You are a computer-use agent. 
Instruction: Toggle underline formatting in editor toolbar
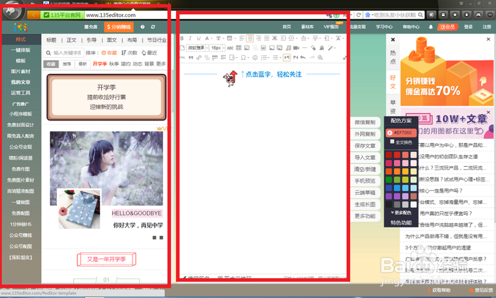click(198, 38)
